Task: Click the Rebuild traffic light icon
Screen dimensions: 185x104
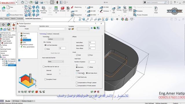Action: [57, 2]
